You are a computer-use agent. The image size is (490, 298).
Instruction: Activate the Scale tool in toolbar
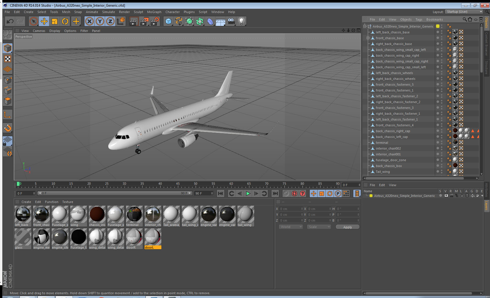(x=55, y=21)
